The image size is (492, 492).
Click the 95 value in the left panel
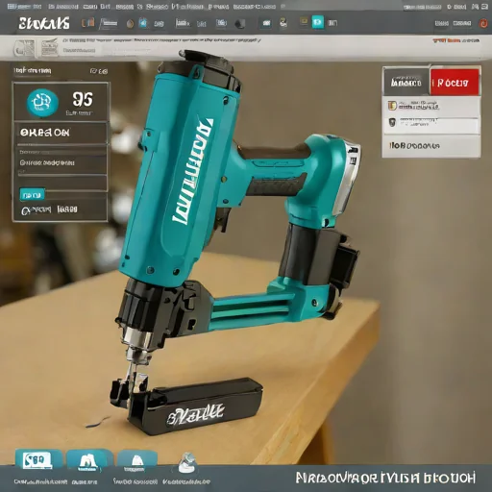(83, 99)
